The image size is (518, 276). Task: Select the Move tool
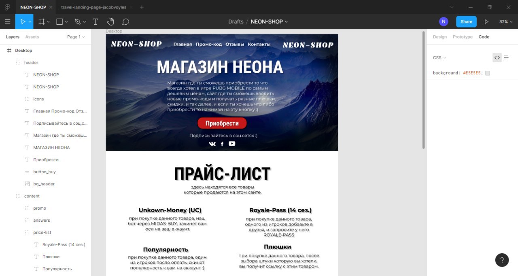[23, 21]
